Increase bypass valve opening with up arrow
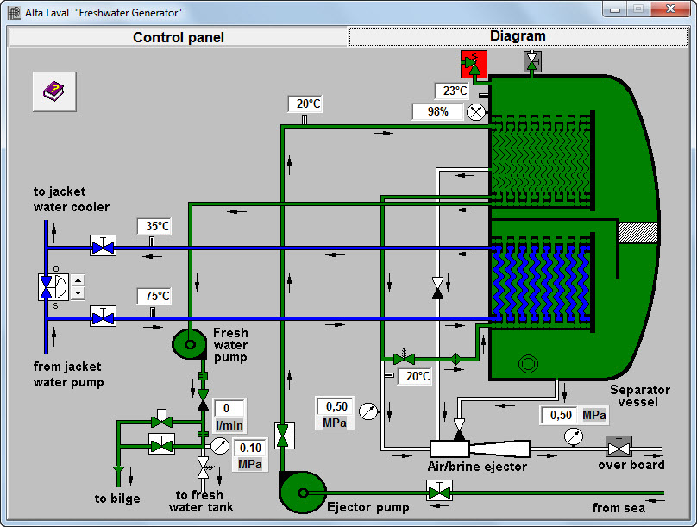This screenshot has height=527, width=697. pos(78,280)
